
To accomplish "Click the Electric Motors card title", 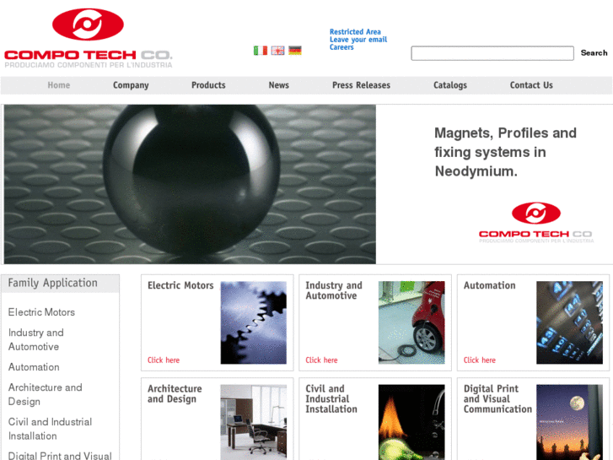I will [180, 285].
